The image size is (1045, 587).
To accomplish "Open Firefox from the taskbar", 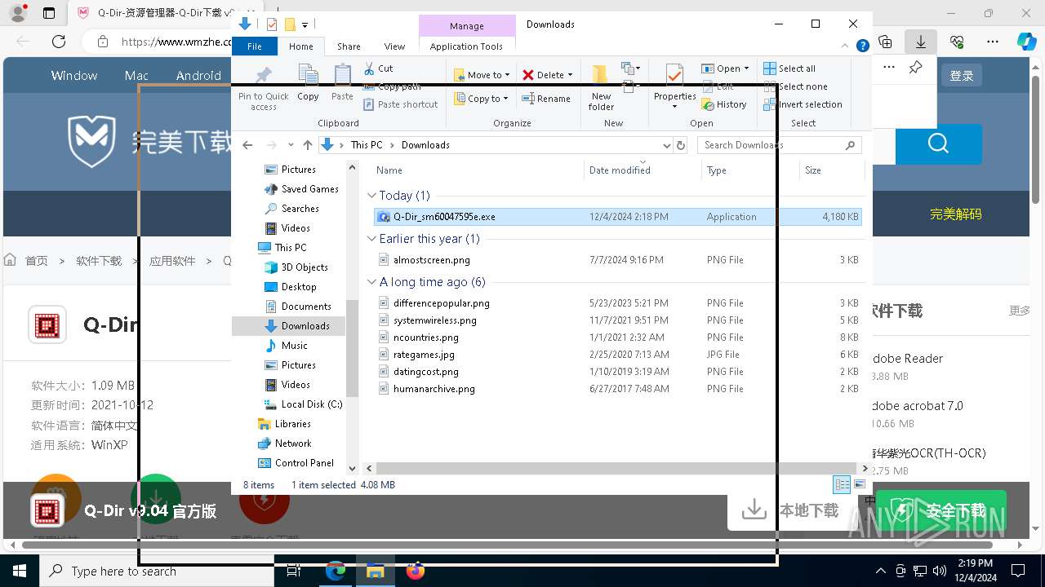I will (416, 571).
